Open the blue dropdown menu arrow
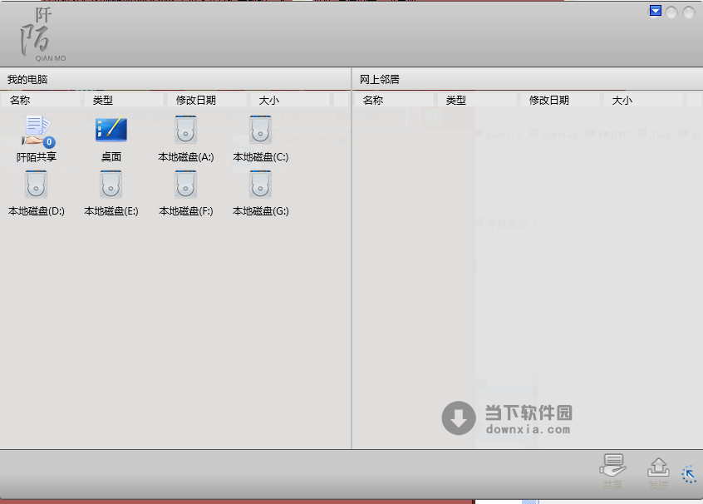 point(656,12)
